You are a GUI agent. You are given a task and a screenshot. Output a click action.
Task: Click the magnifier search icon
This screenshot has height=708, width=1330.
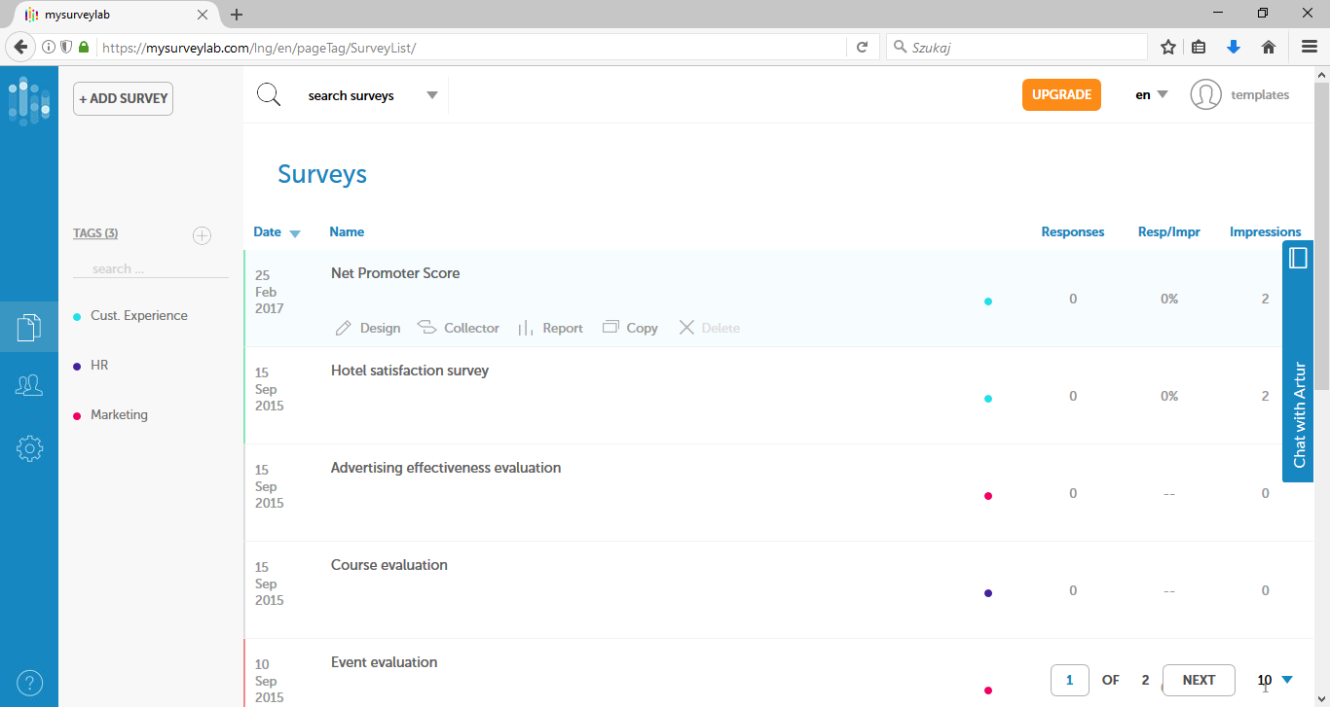pos(269,95)
